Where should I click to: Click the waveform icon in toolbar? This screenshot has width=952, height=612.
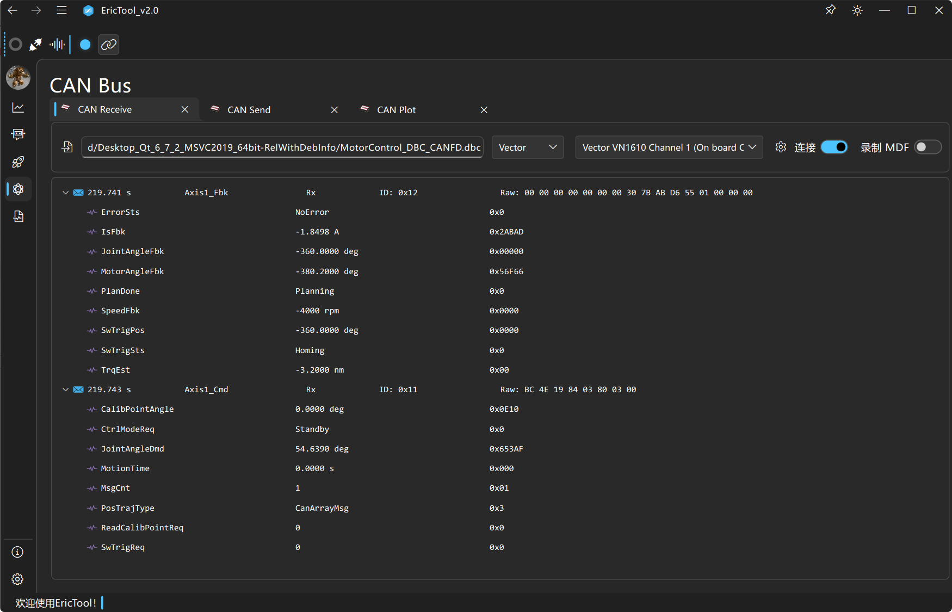[57, 45]
